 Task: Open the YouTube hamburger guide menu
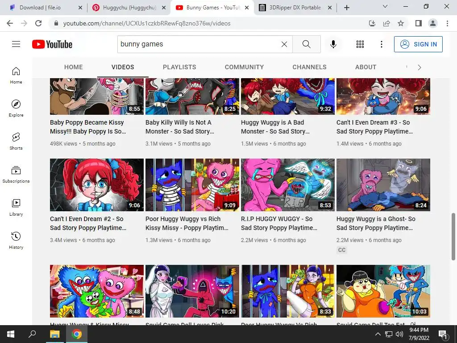click(16, 44)
